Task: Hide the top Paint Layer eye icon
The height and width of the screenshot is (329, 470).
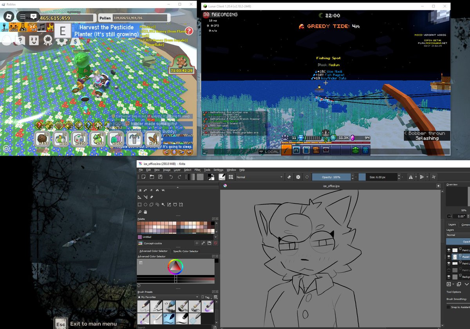Action: click(449, 250)
